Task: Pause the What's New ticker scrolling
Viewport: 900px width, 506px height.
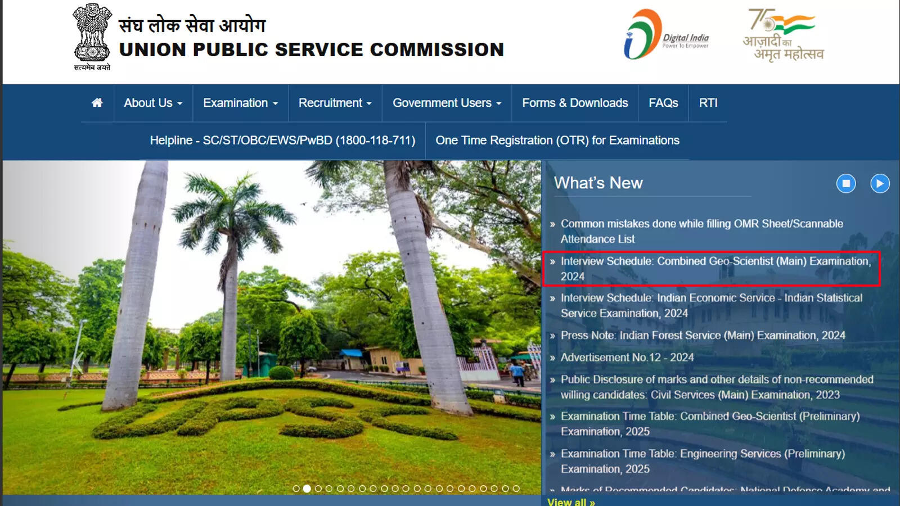Action: click(x=846, y=183)
